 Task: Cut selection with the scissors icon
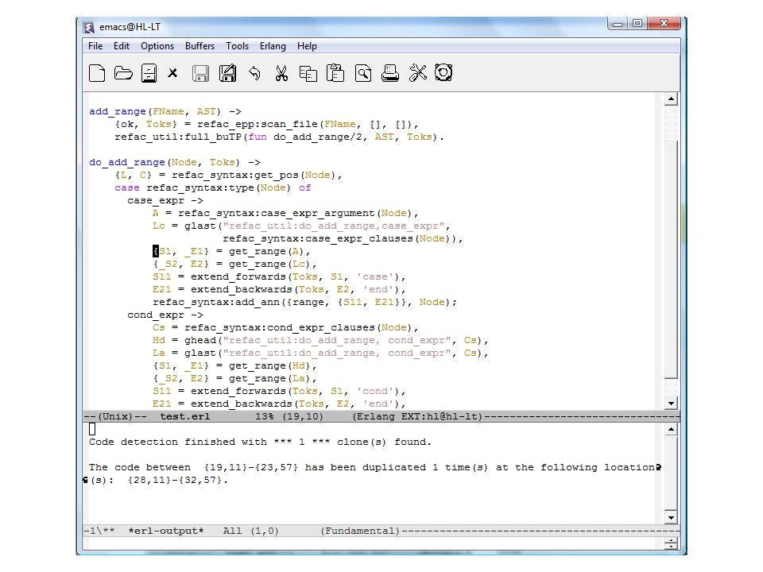click(x=281, y=73)
